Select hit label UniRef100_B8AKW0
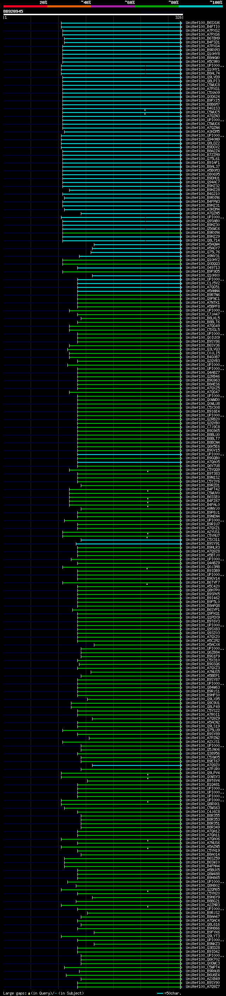Screen dimensions: 226x996 click(203, 58)
